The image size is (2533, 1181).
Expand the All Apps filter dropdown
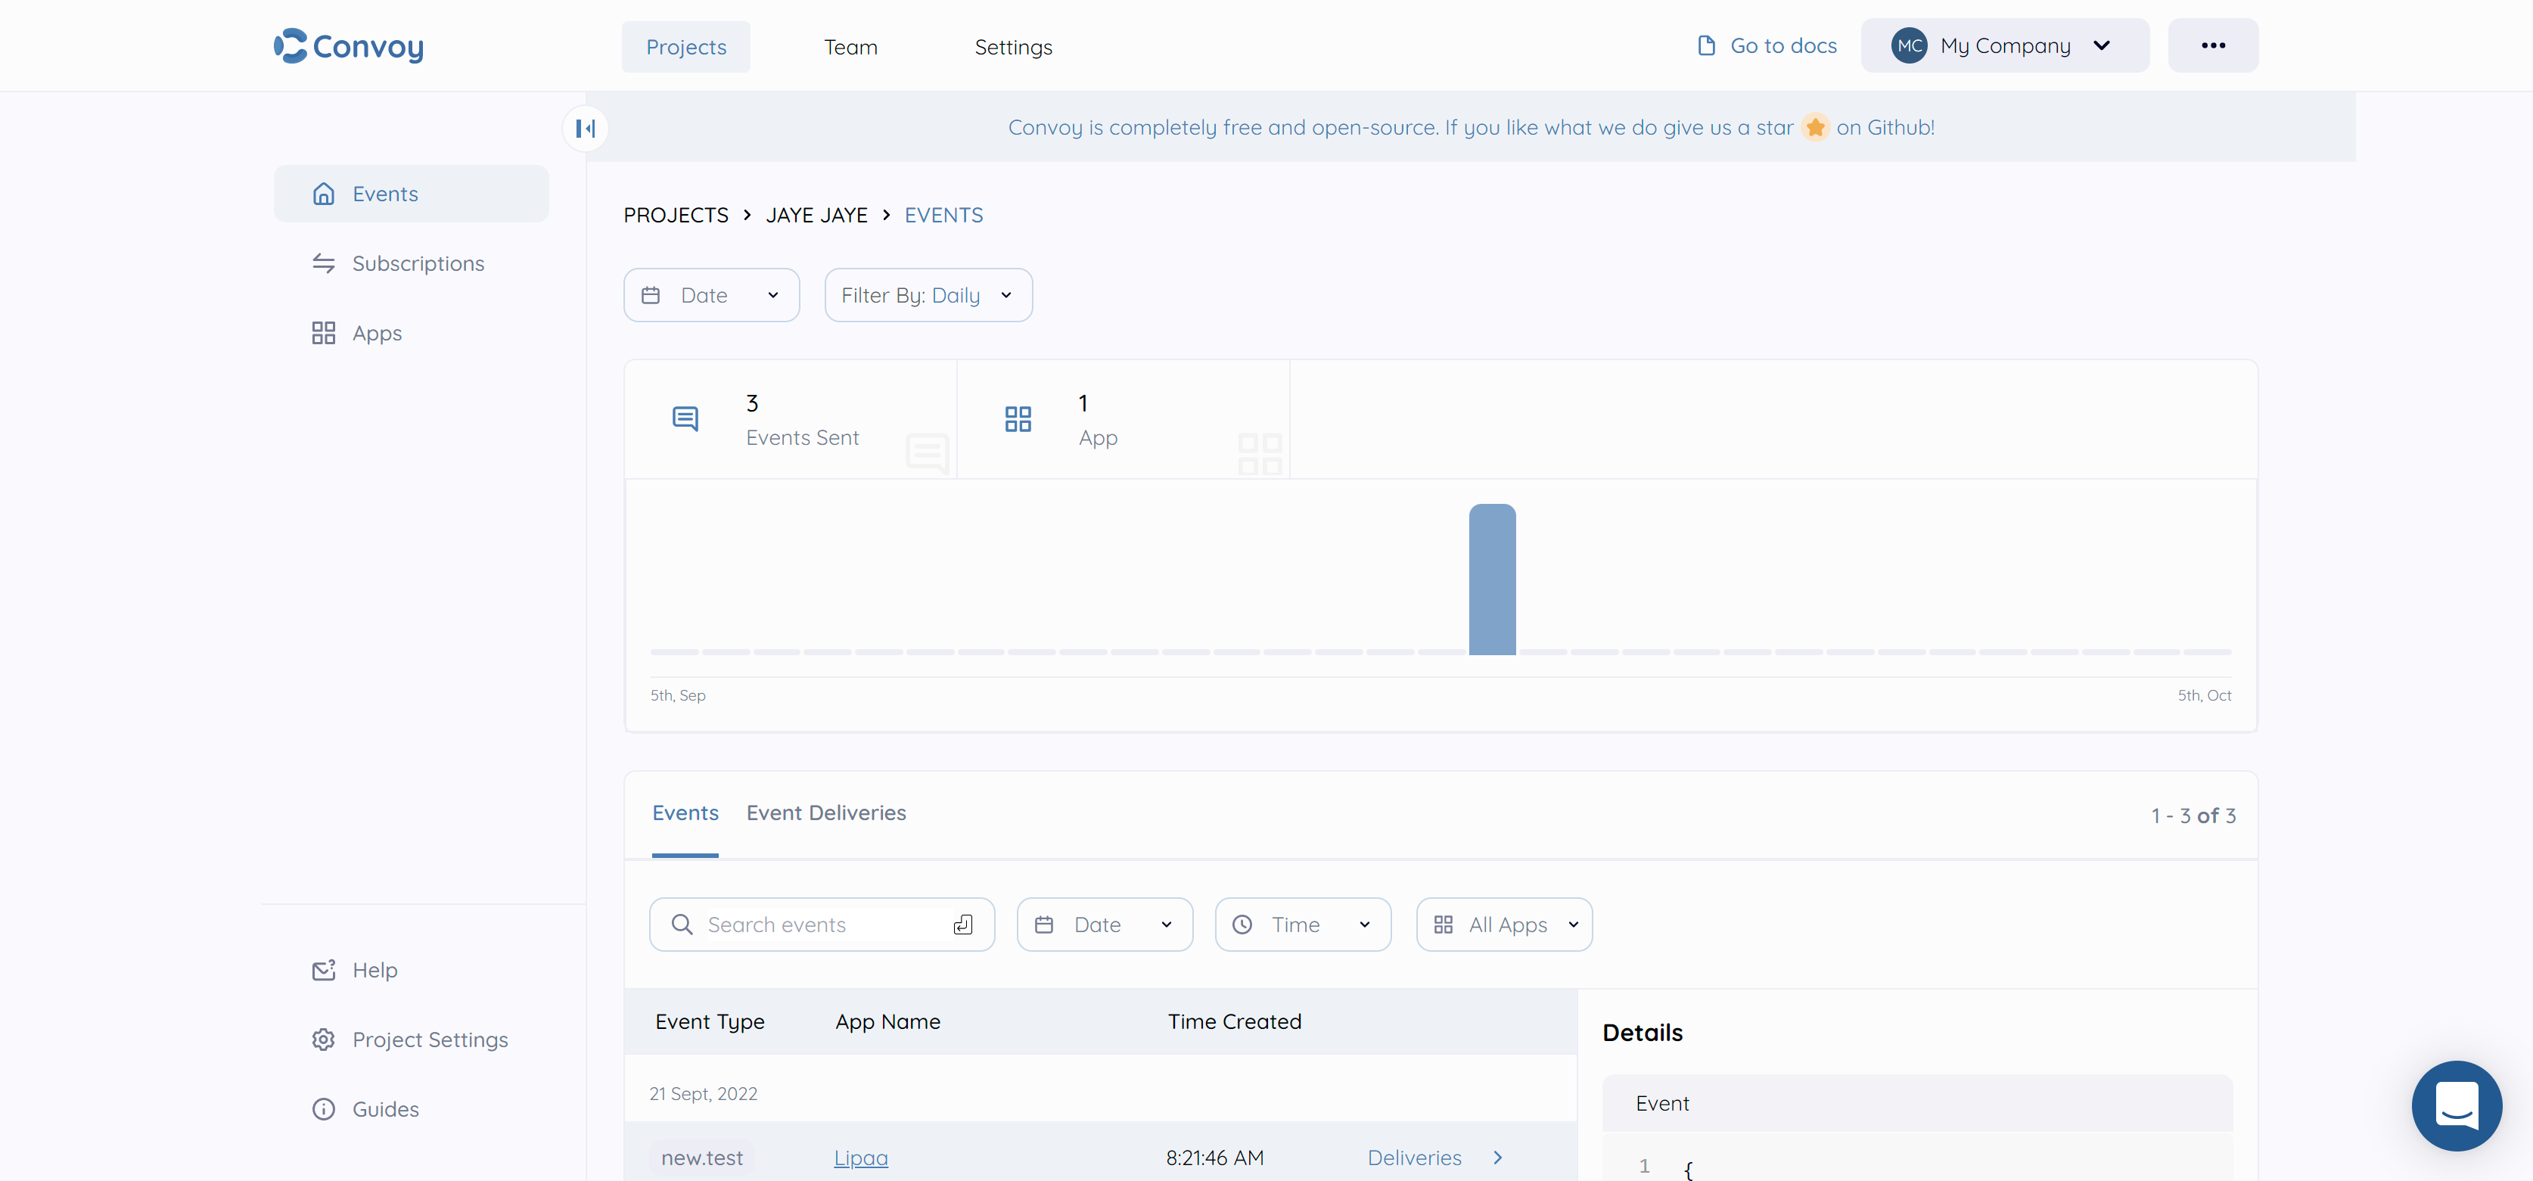[x=1503, y=923]
